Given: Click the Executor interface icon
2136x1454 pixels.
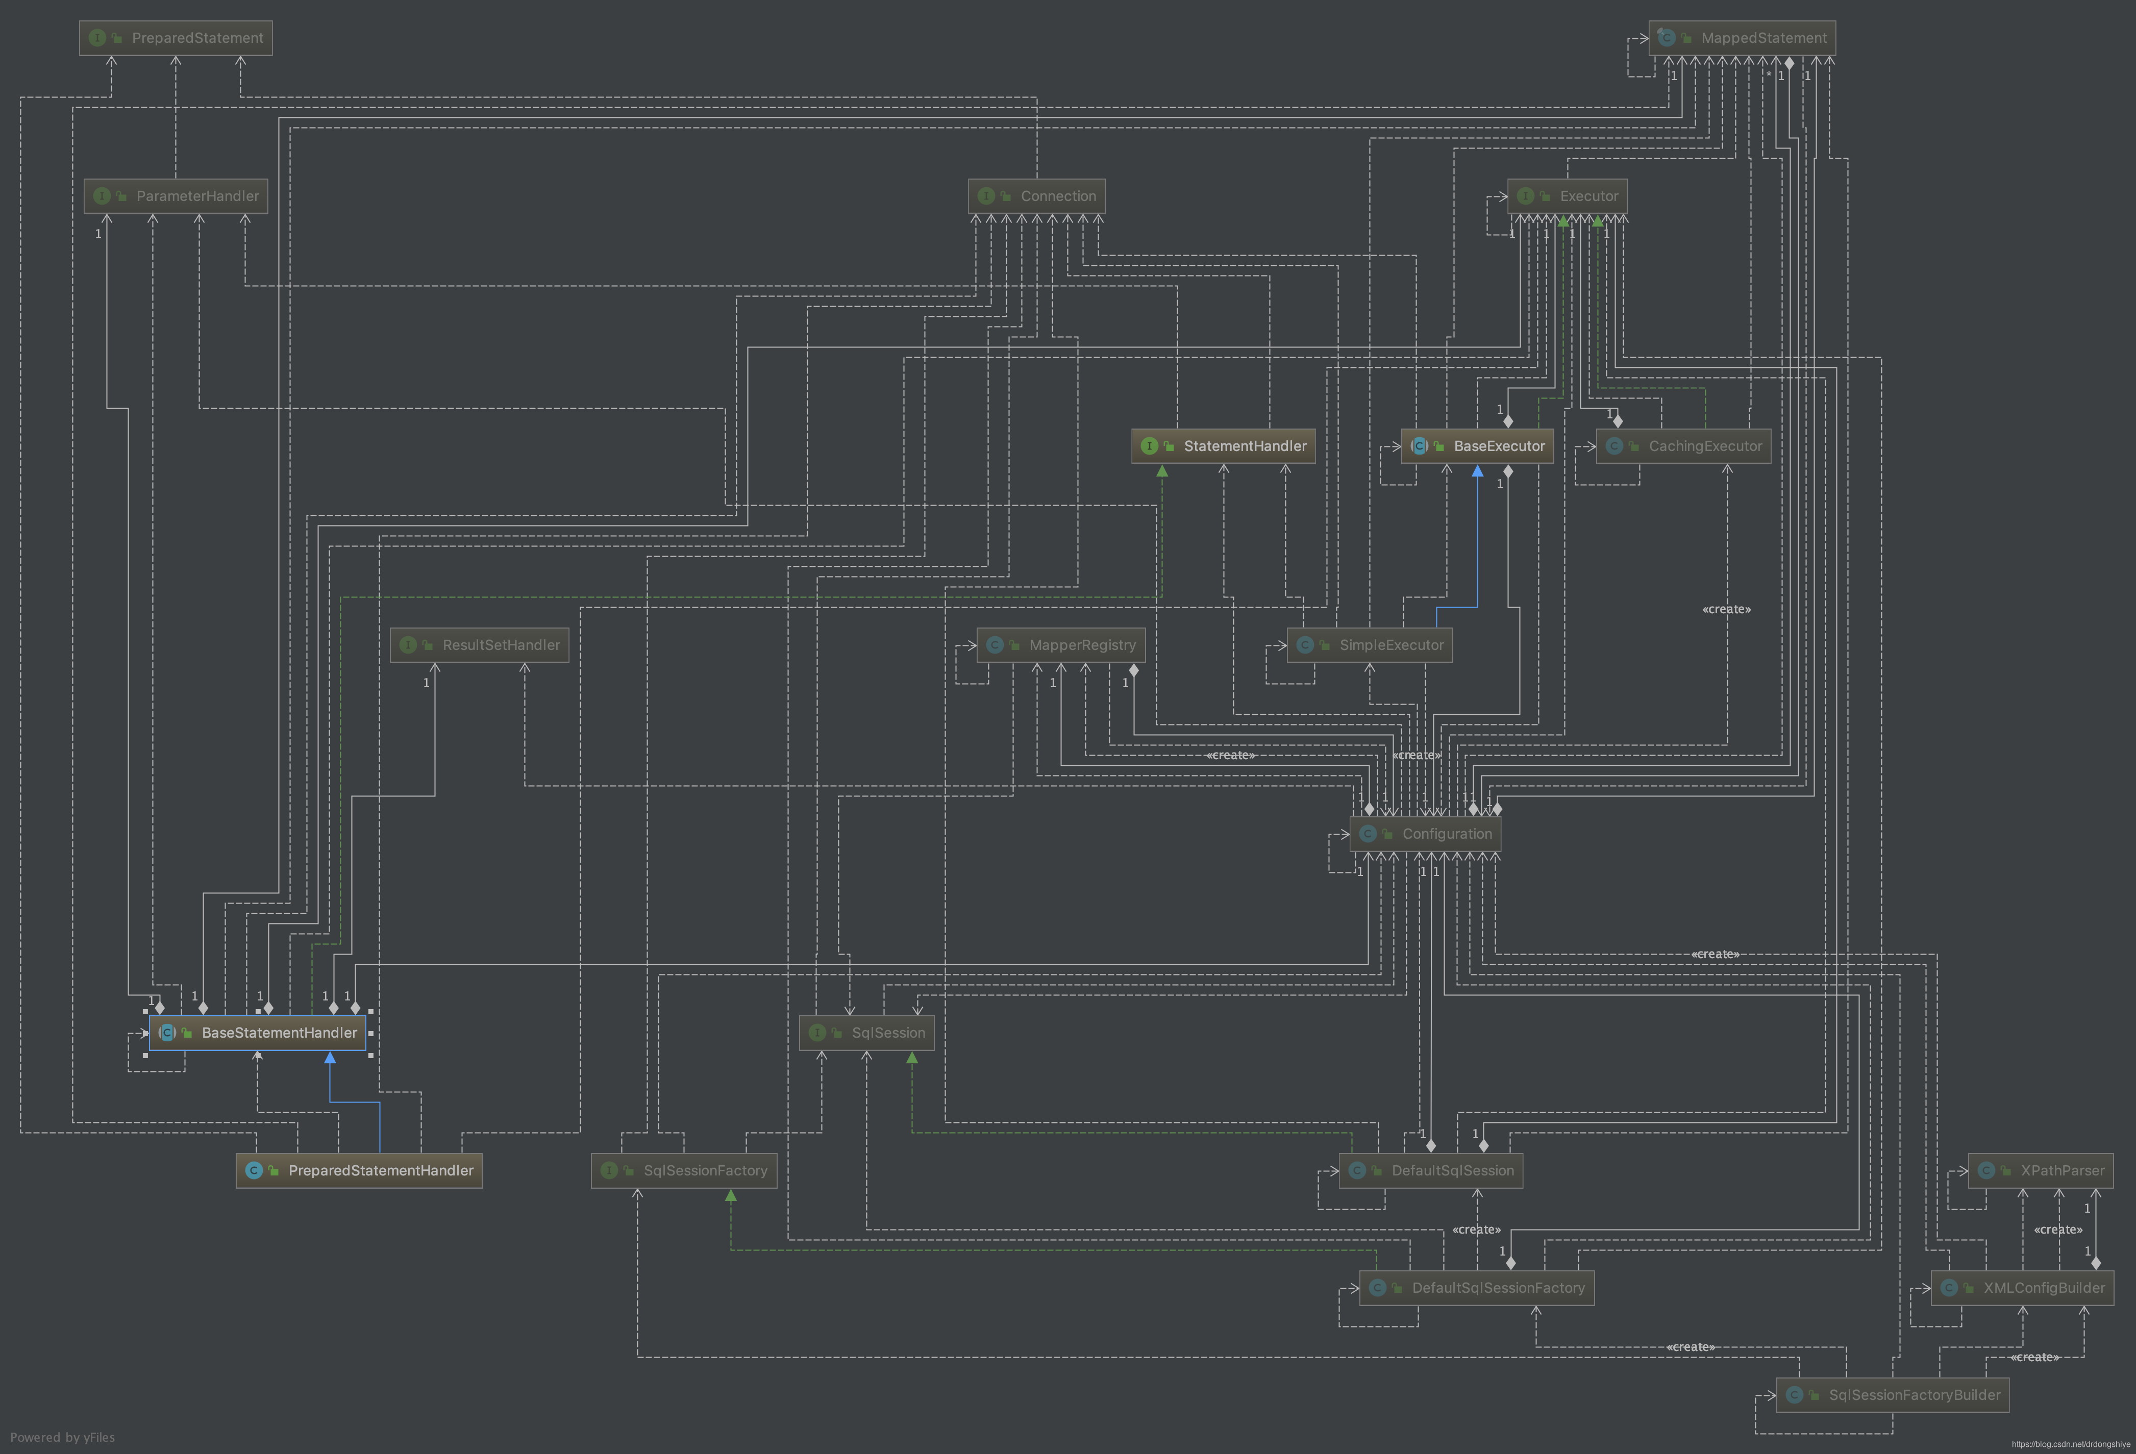Looking at the screenshot, I should click(1526, 196).
